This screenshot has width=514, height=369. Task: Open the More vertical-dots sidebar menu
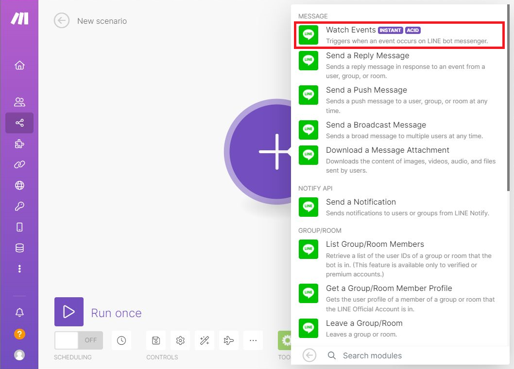[x=19, y=269]
